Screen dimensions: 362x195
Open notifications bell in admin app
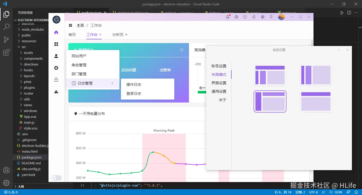228,17
